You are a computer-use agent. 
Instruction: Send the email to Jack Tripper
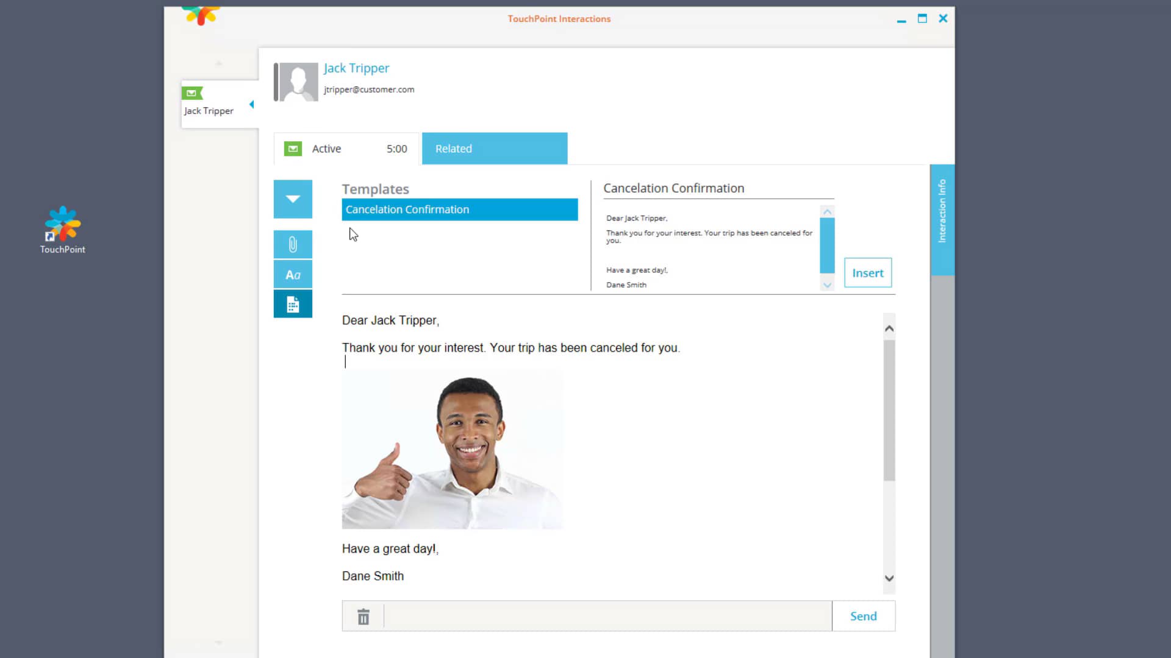[863, 616]
